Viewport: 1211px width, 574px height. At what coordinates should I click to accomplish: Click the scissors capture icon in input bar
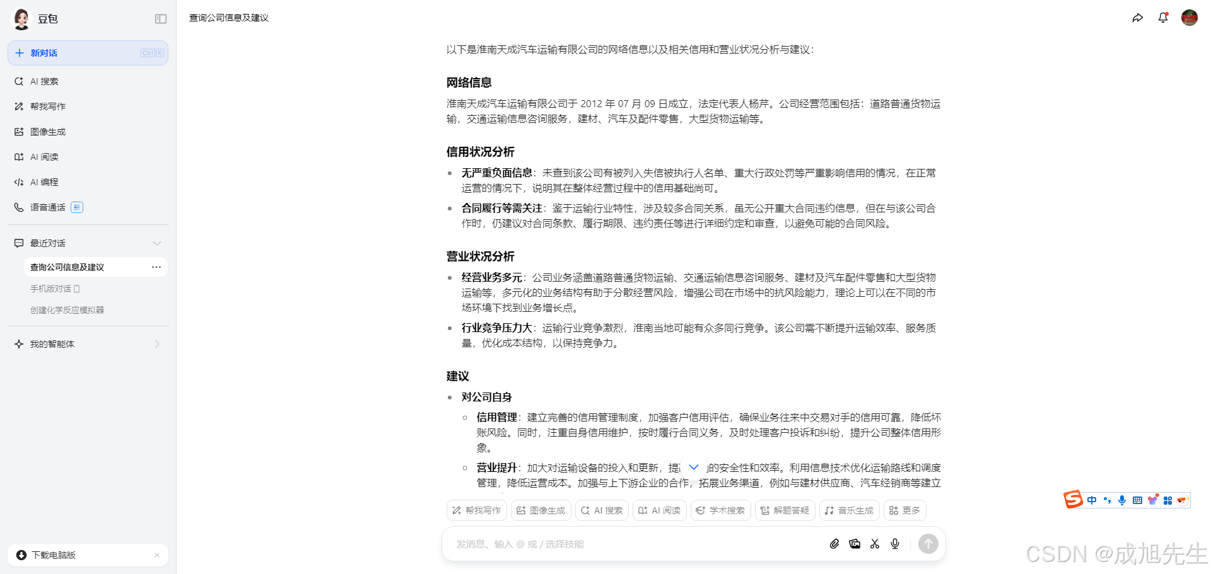pos(875,544)
